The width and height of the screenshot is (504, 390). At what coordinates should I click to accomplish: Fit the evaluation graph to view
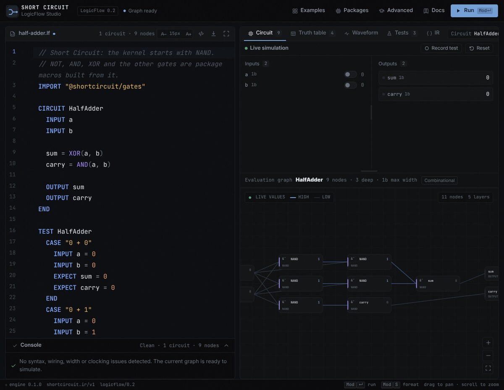488,369
